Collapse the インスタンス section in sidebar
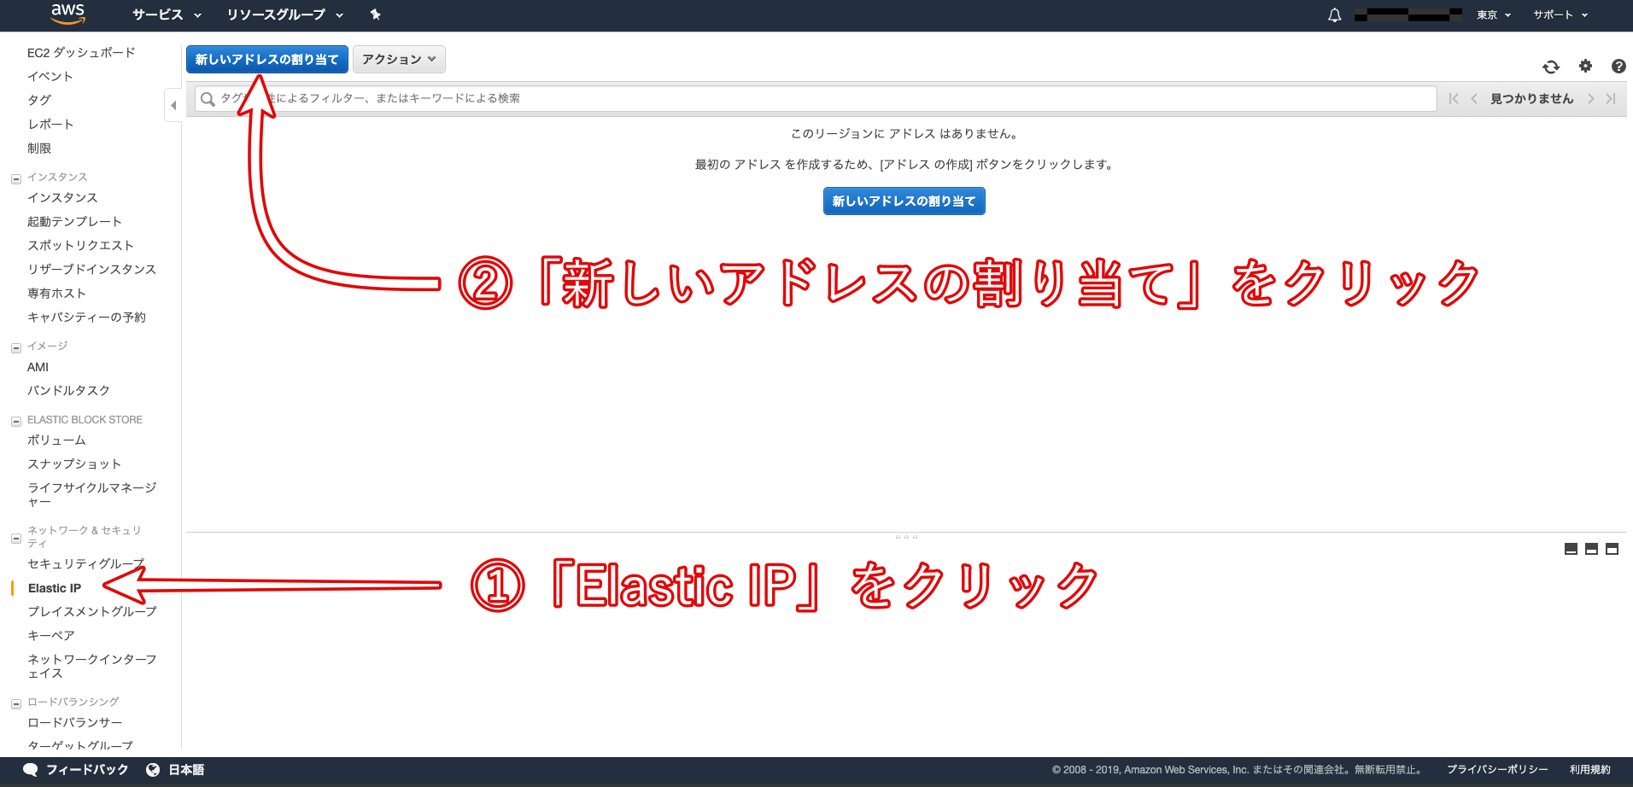This screenshot has height=787, width=1633. [15, 178]
